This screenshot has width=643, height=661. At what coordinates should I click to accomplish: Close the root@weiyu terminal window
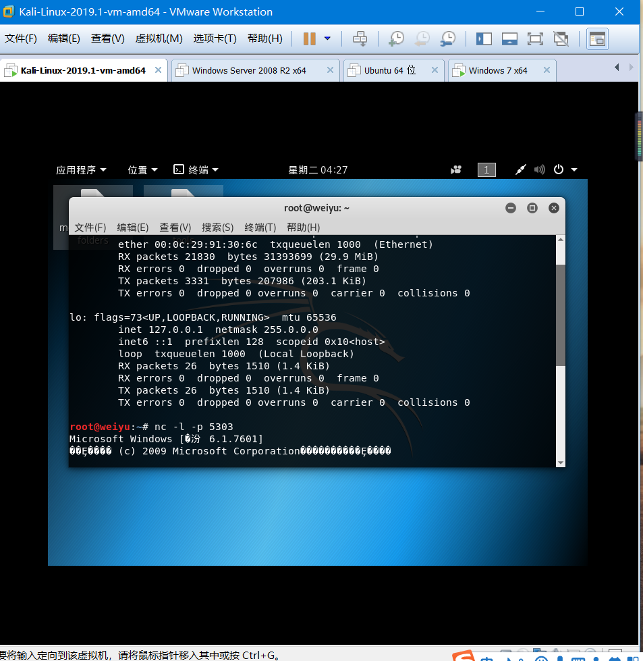(x=554, y=208)
